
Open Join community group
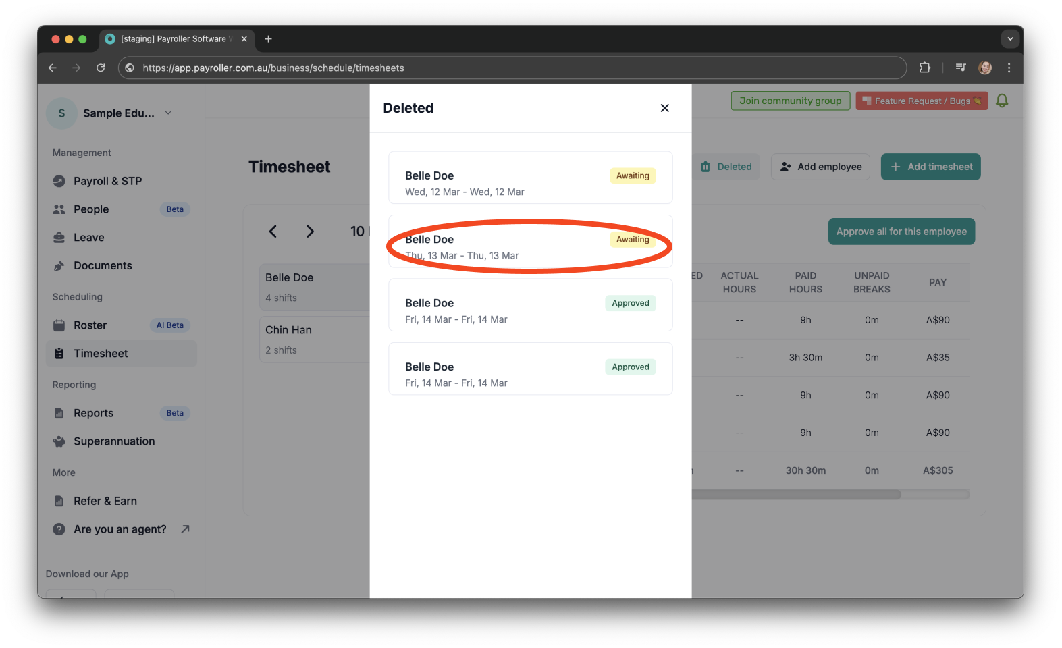click(x=790, y=101)
